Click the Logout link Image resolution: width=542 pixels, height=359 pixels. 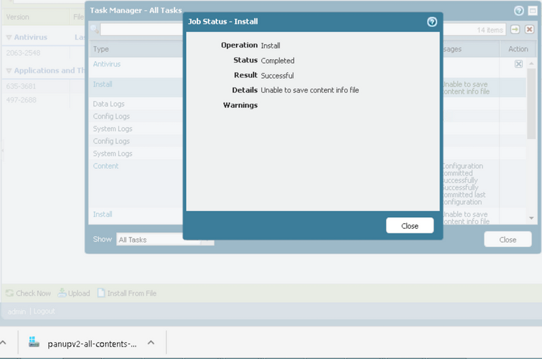coord(44,311)
